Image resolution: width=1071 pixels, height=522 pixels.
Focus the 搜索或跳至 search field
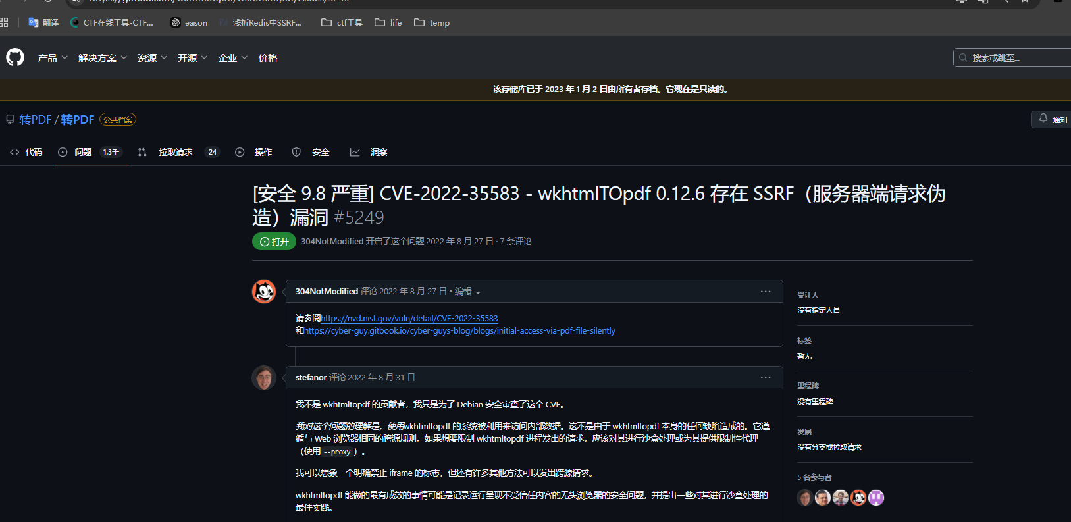(1012, 58)
